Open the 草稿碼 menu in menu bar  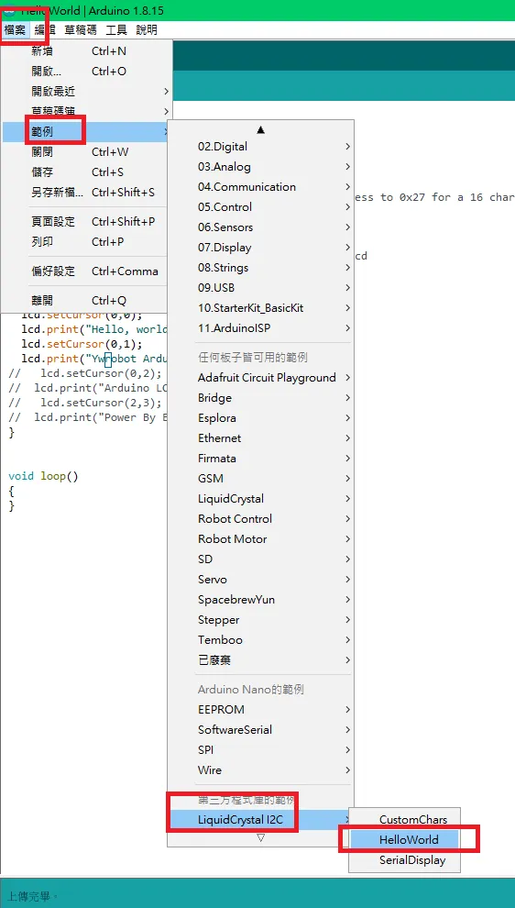click(x=81, y=30)
